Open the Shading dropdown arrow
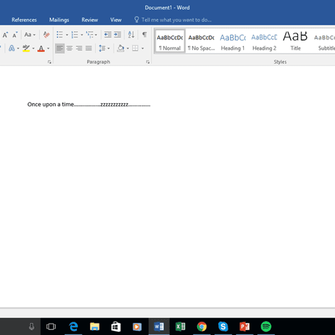This screenshot has height=335, width=335. tap(127, 49)
